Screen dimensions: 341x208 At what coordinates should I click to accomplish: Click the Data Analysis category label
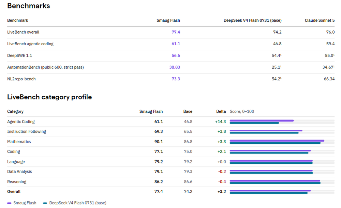click(x=19, y=172)
